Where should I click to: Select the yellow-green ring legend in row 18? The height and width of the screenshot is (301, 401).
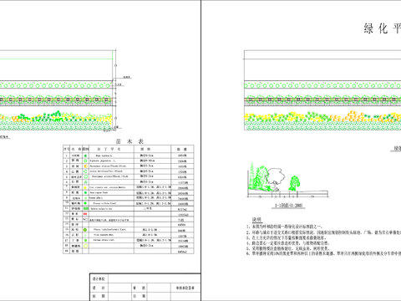pos(85,246)
